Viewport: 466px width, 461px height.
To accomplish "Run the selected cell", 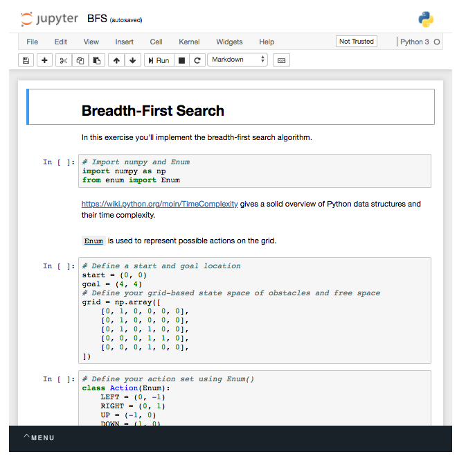I will 159,60.
